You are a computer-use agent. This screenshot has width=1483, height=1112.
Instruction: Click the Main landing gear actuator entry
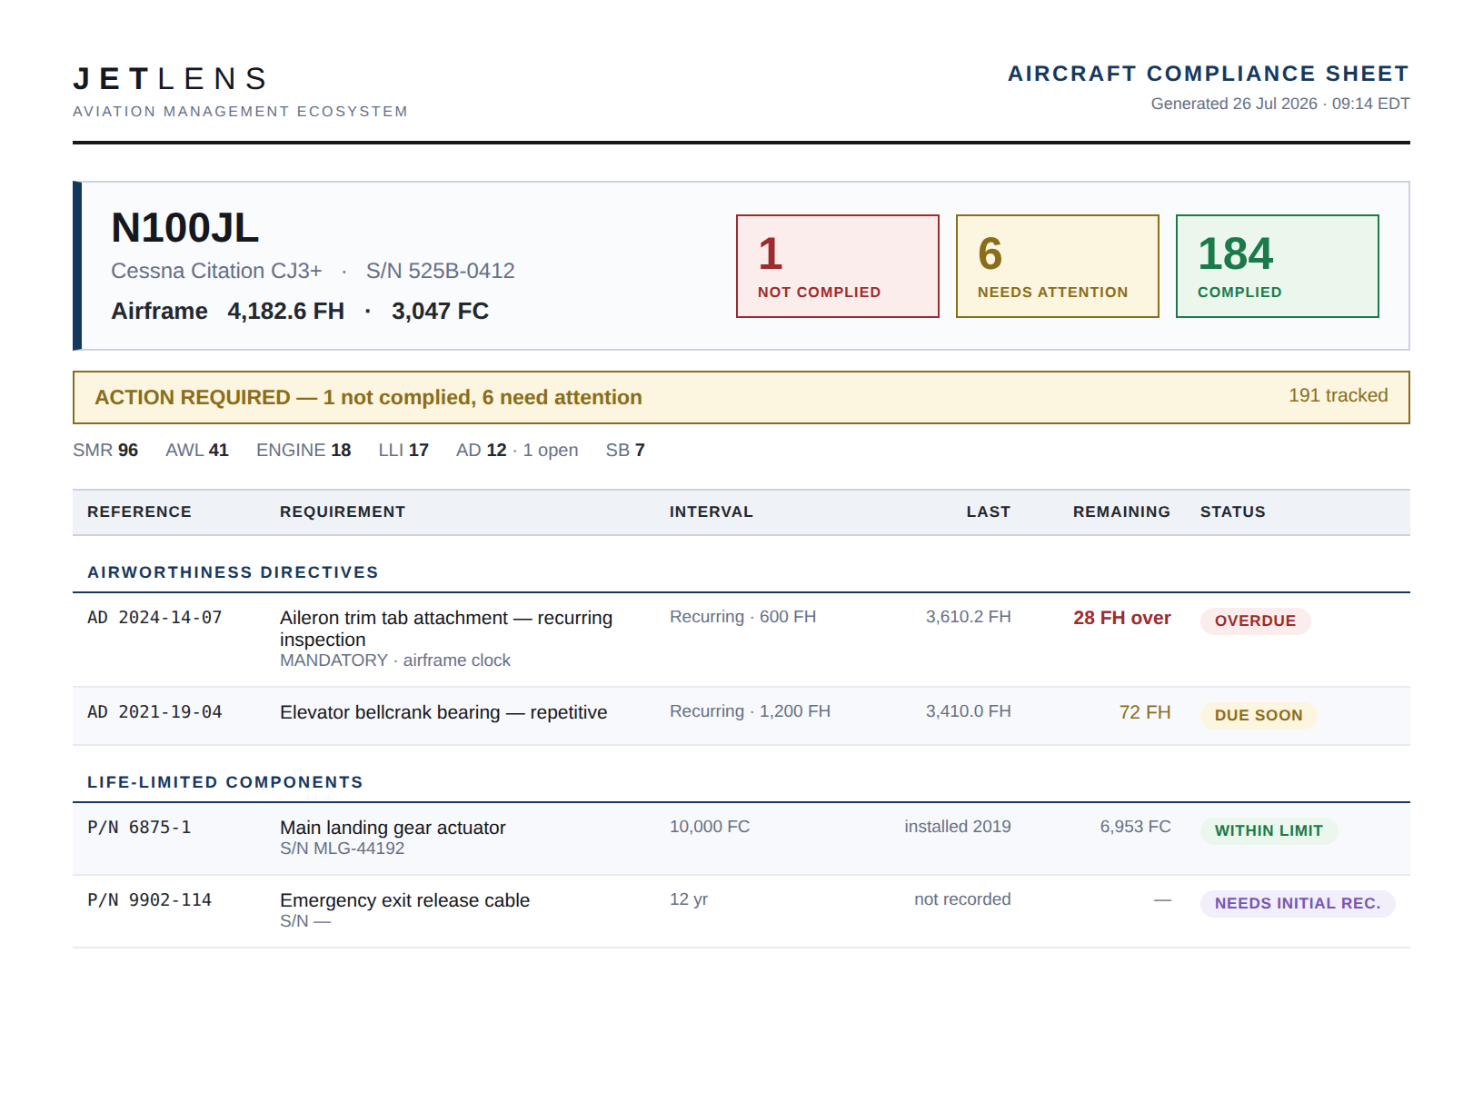coord(393,828)
